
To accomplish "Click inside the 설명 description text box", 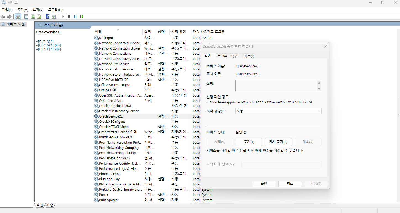I will point(276,86).
